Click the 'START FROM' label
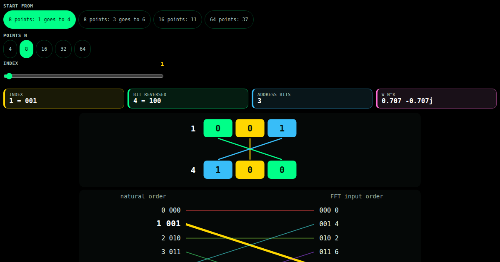The height and width of the screenshot is (262, 500). [x=18, y=6]
